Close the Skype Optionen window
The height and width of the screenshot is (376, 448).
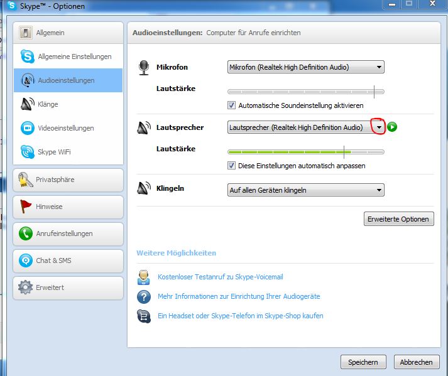click(432, 4)
